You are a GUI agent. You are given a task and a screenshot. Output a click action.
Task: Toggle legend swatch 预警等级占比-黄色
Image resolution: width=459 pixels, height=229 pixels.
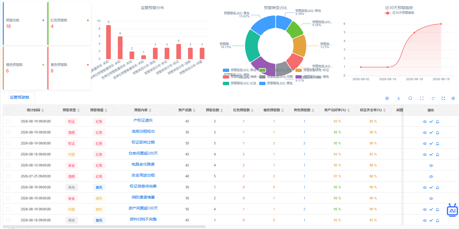(262, 83)
